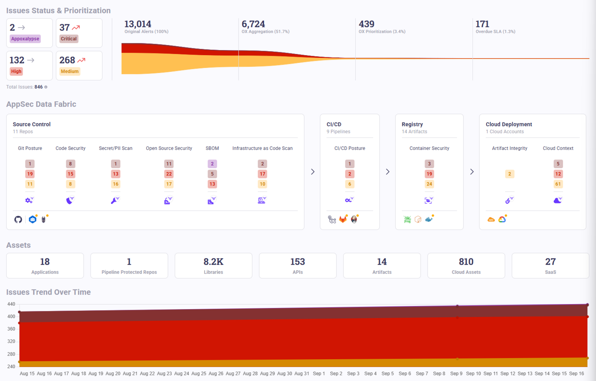Click chevron between CI/CD and Registry
Viewport: 596px width, 381px height.
point(387,172)
